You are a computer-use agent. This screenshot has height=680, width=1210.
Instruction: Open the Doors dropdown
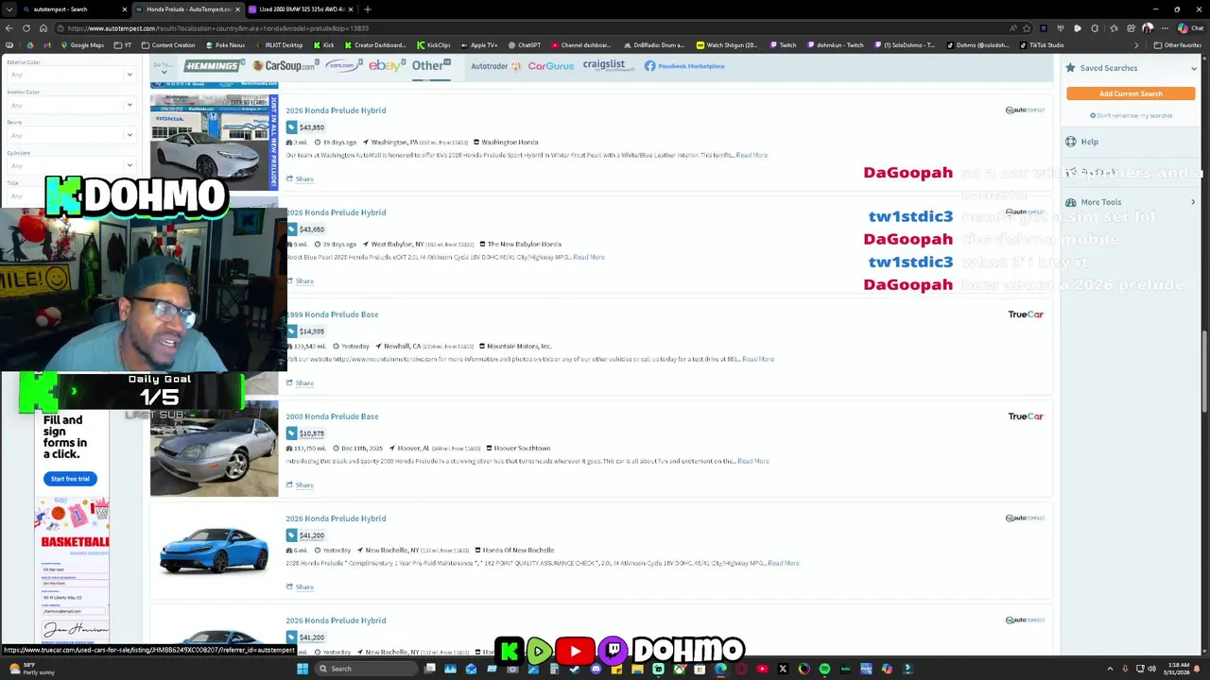pyautogui.click(x=71, y=135)
